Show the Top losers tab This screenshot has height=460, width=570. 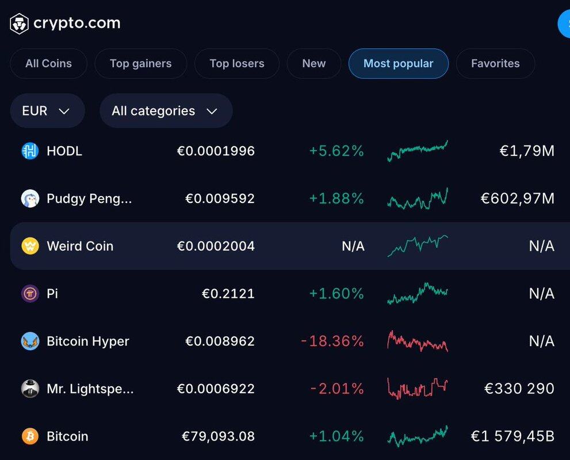(236, 64)
